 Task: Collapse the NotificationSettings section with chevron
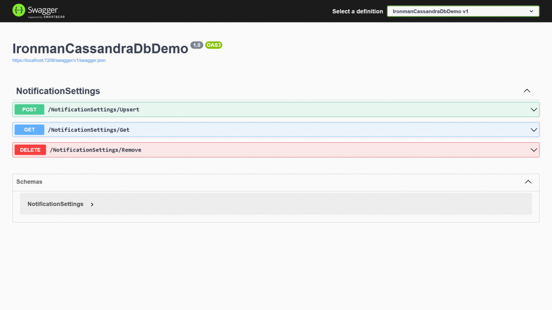coord(527,91)
